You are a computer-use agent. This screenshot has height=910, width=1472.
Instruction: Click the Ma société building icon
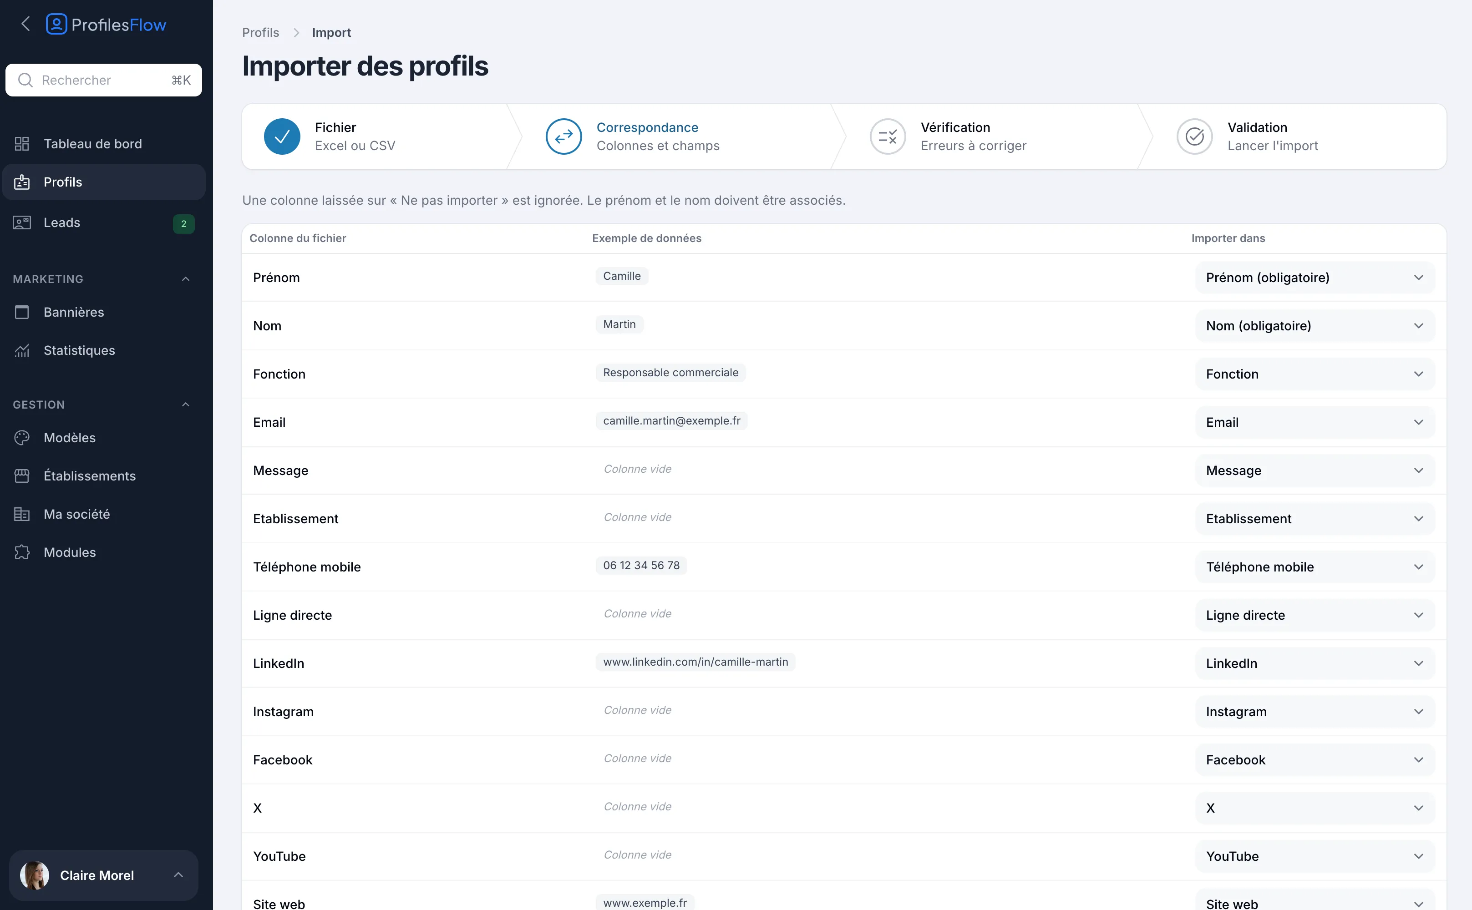click(22, 514)
